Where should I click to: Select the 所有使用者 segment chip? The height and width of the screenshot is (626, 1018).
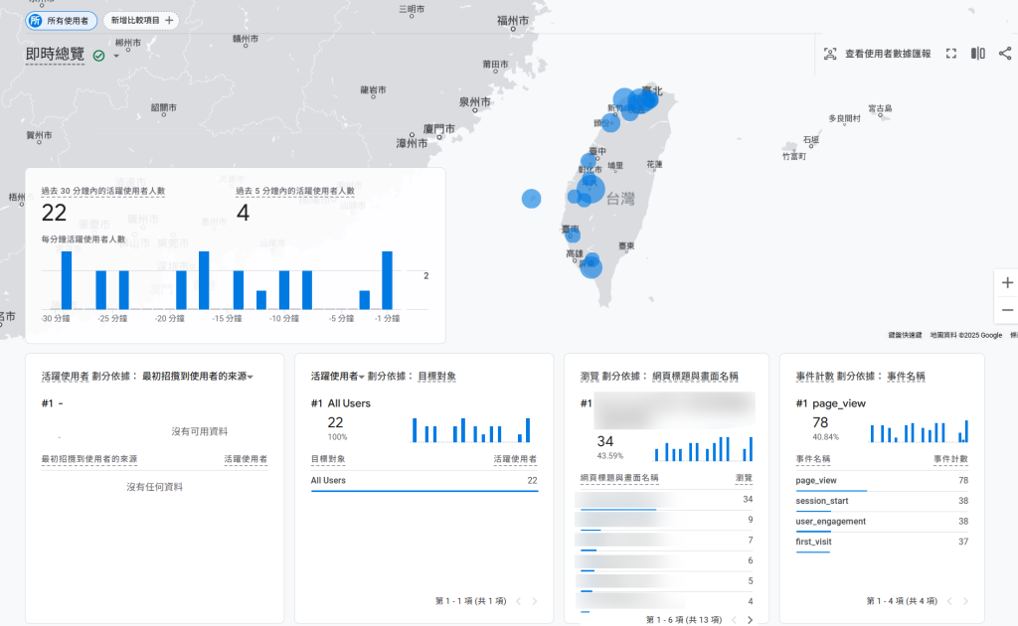click(58, 20)
